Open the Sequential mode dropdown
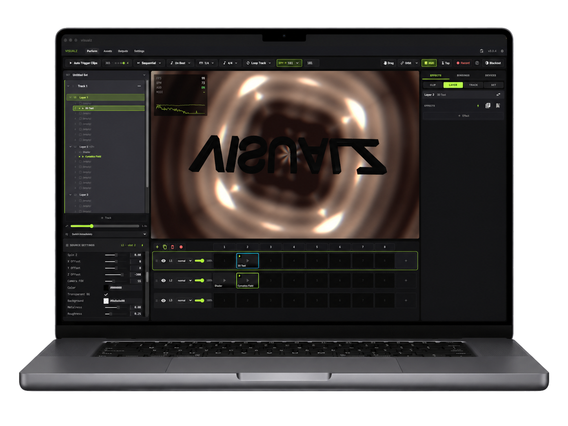The width and height of the screenshot is (568, 426). pyautogui.click(x=149, y=63)
